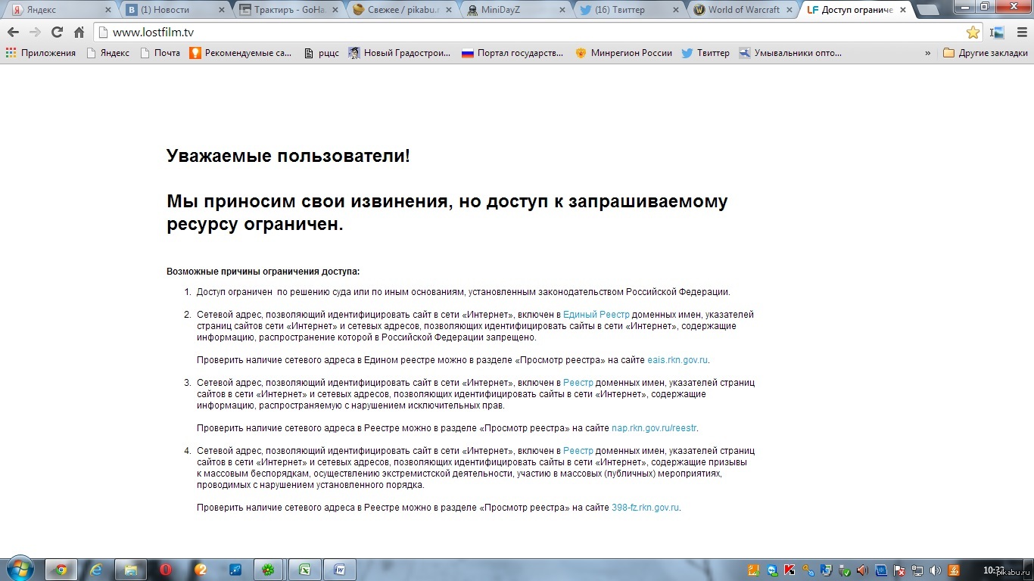Open Opera browser from the taskbar
Screen dimensions: 1034x581
click(x=166, y=570)
